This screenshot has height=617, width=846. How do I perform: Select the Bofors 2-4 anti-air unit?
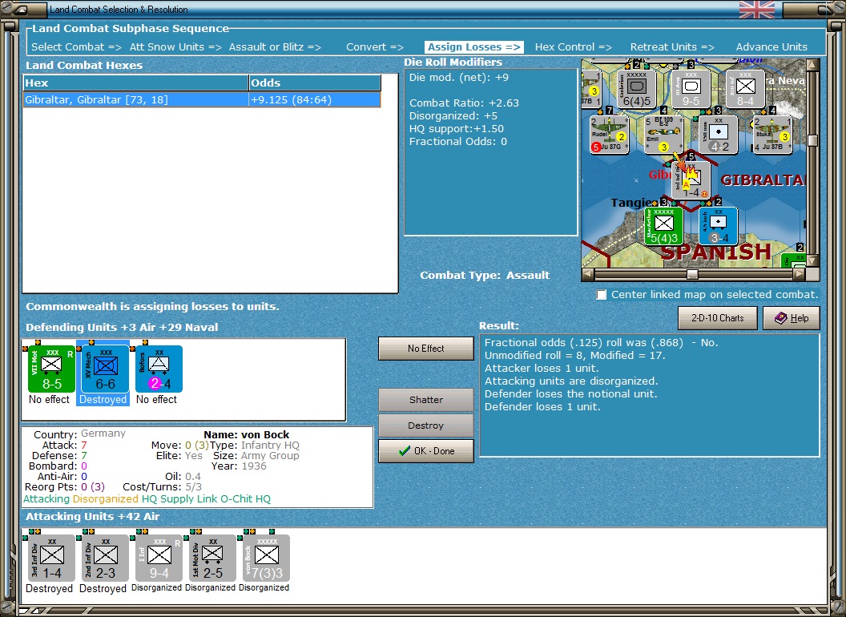tap(159, 369)
